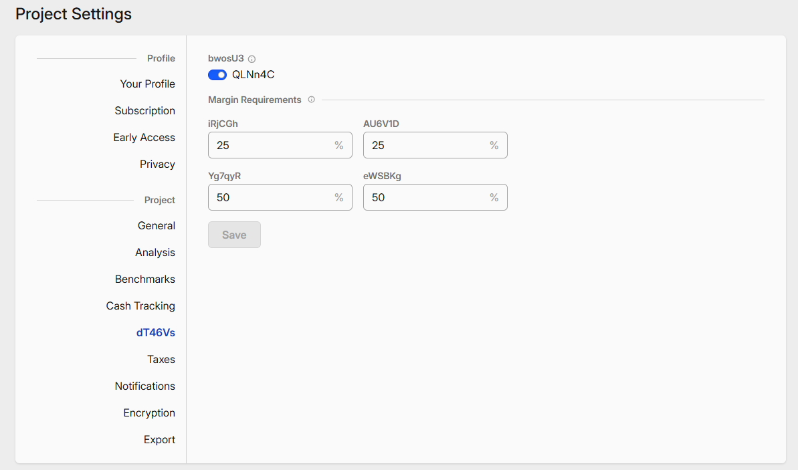Select the dT46Vs sidebar item
The width and height of the screenshot is (798, 470).
click(x=155, y=332)
